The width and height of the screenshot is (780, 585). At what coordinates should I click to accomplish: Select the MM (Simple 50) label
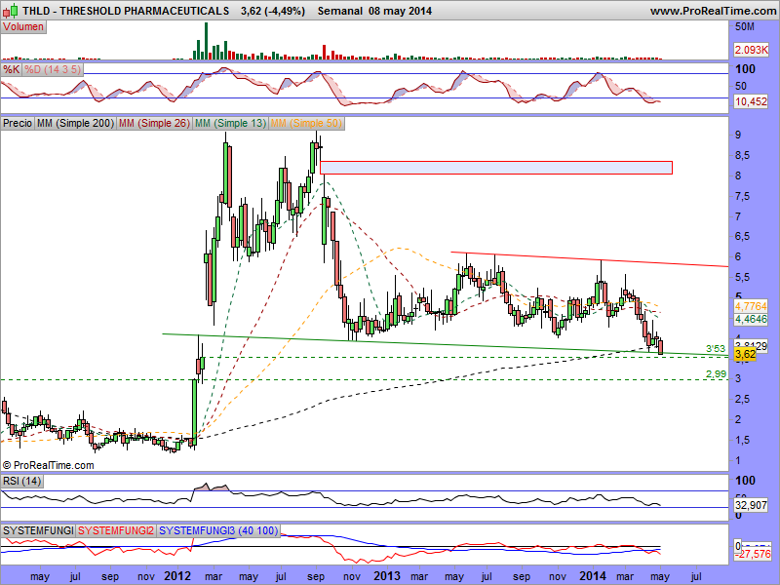pyautogui.click(x=306, y=123)
